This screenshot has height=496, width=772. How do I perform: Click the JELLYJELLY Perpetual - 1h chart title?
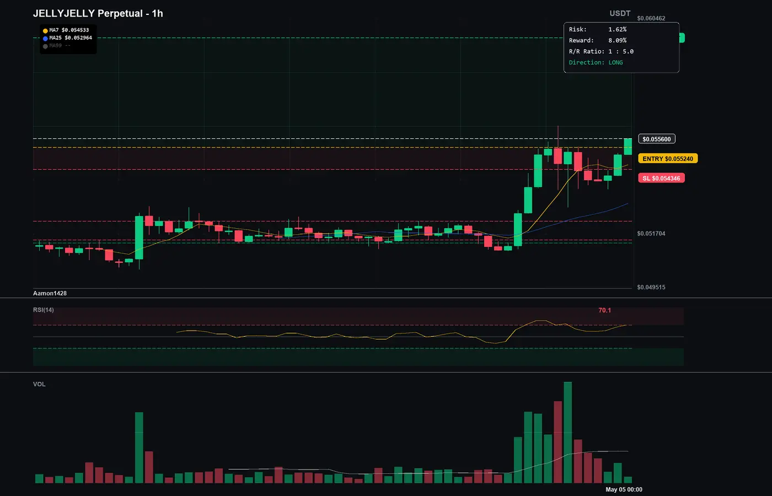click(x=98, y=13)
